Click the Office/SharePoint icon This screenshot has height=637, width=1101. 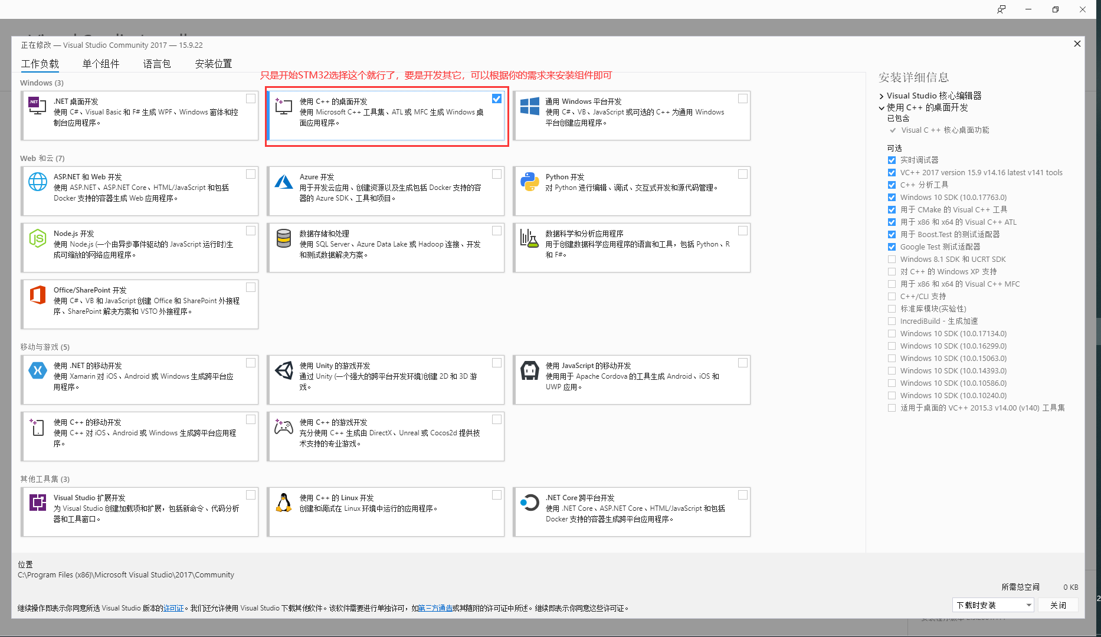point(38,294)
